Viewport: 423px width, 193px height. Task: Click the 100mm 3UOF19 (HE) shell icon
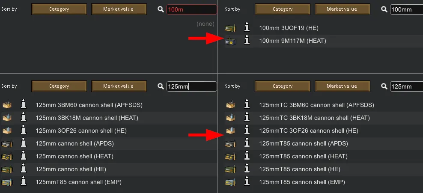click(x=230, y=28)
